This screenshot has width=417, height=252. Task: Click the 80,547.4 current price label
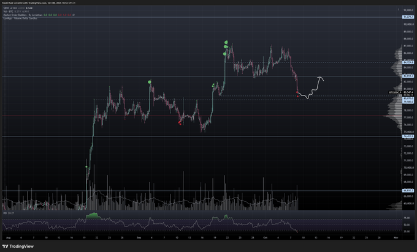(408, 92)
